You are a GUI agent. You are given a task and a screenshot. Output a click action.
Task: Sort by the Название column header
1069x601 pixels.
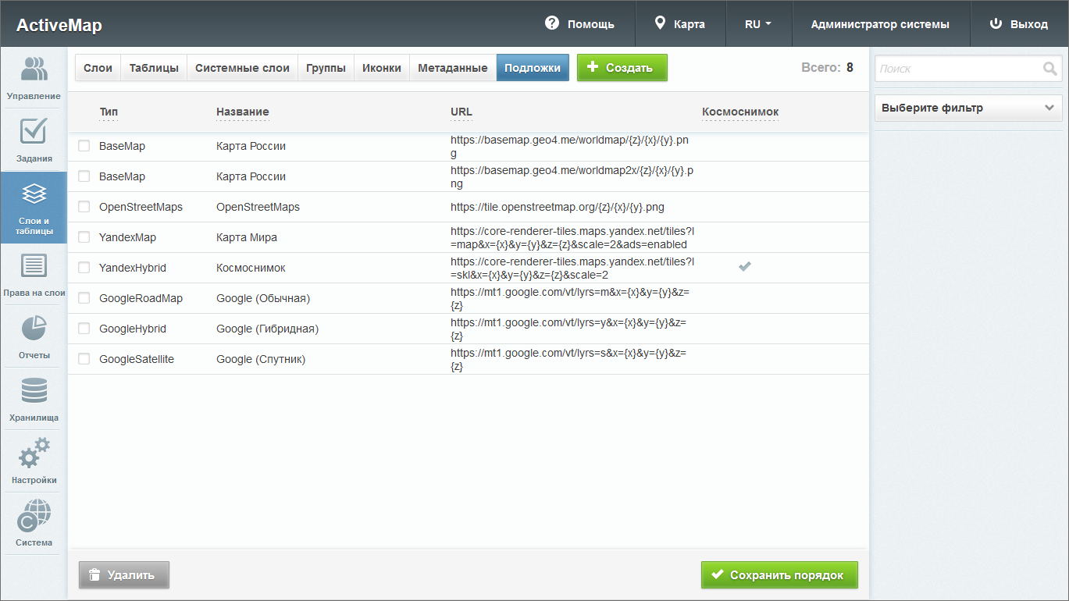pos(242,112)
